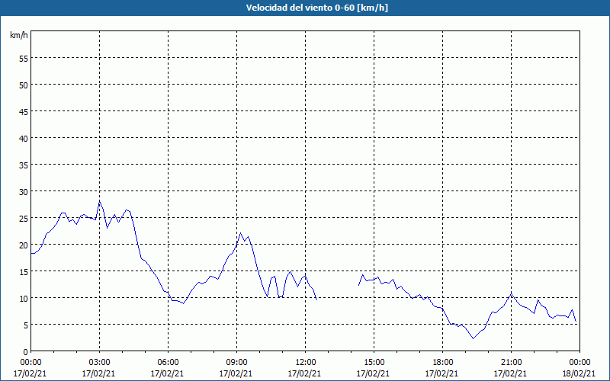The height and width of the screenshot is (381, 610).
Task: Click the y-axis value 30
Action: coord(24,192)
